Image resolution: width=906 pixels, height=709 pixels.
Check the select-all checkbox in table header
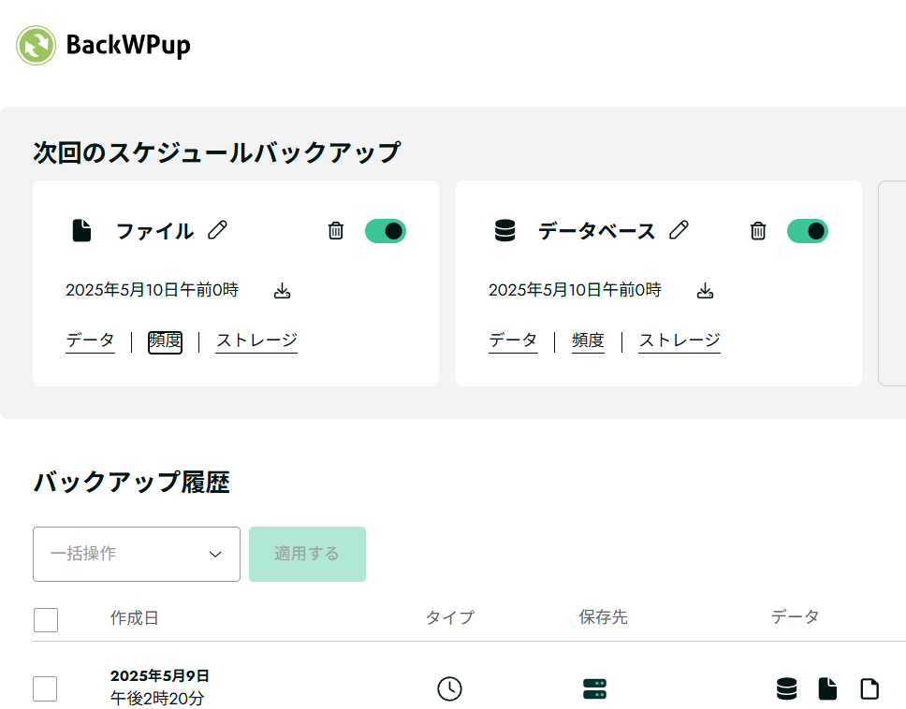point(46,619)
